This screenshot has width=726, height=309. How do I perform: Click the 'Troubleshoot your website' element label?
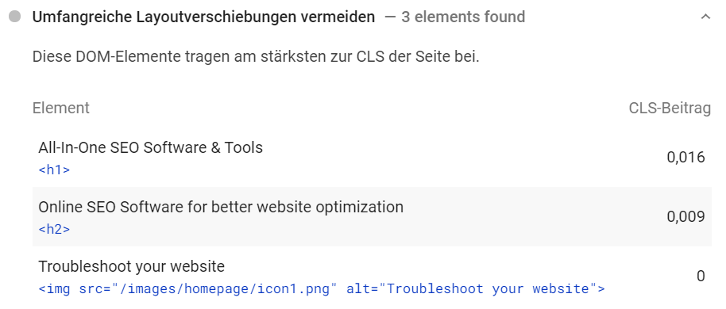[132, 266]
